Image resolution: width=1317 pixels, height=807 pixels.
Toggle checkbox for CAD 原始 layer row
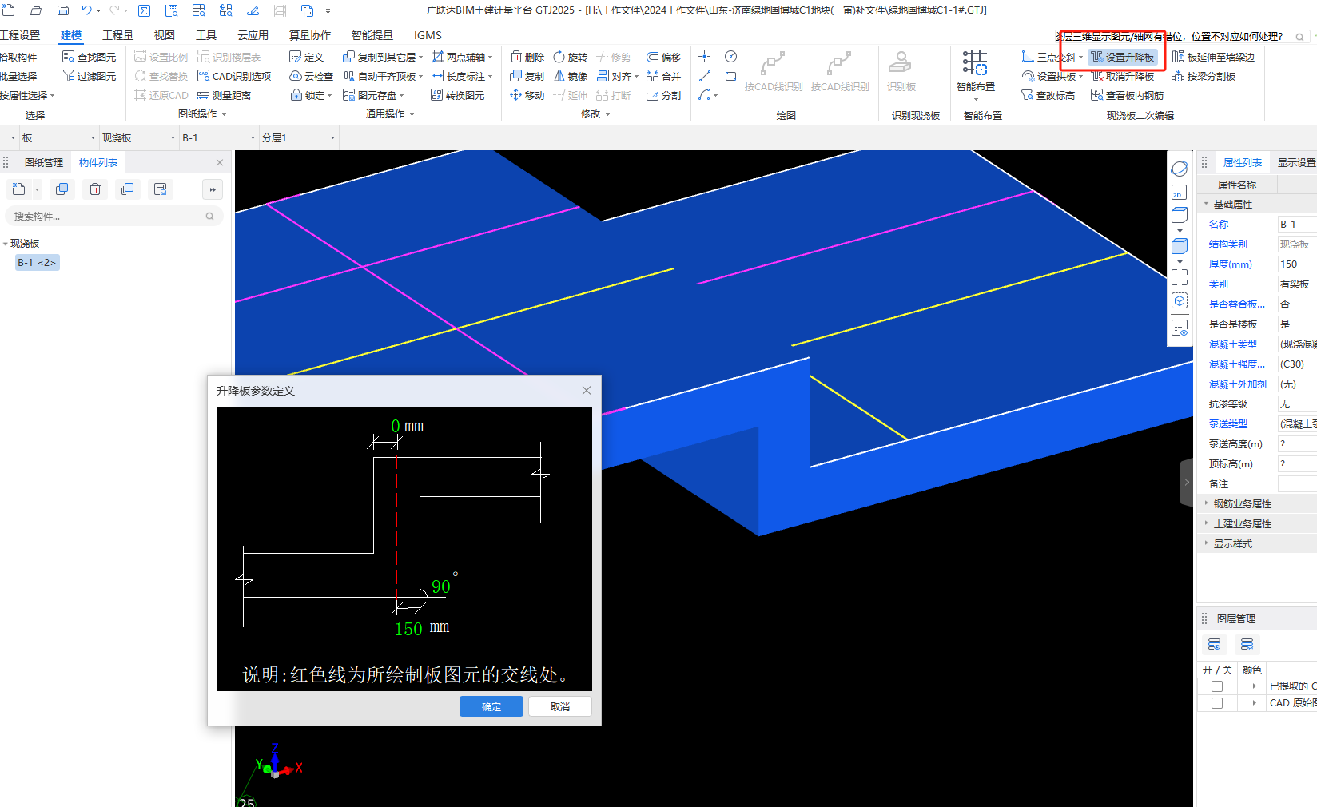click(x=1217, y=703)
